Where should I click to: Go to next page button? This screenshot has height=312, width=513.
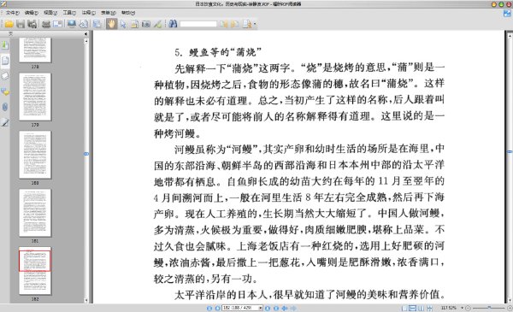268,308
